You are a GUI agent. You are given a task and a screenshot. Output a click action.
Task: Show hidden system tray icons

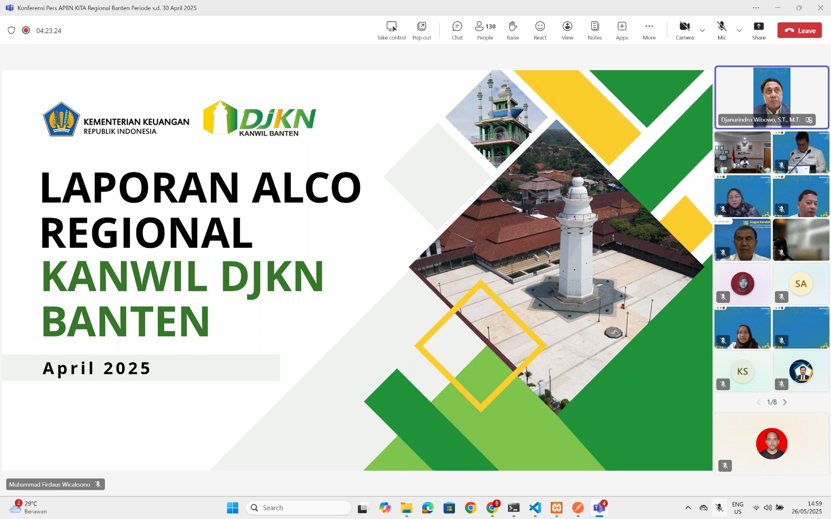[688, 508]
